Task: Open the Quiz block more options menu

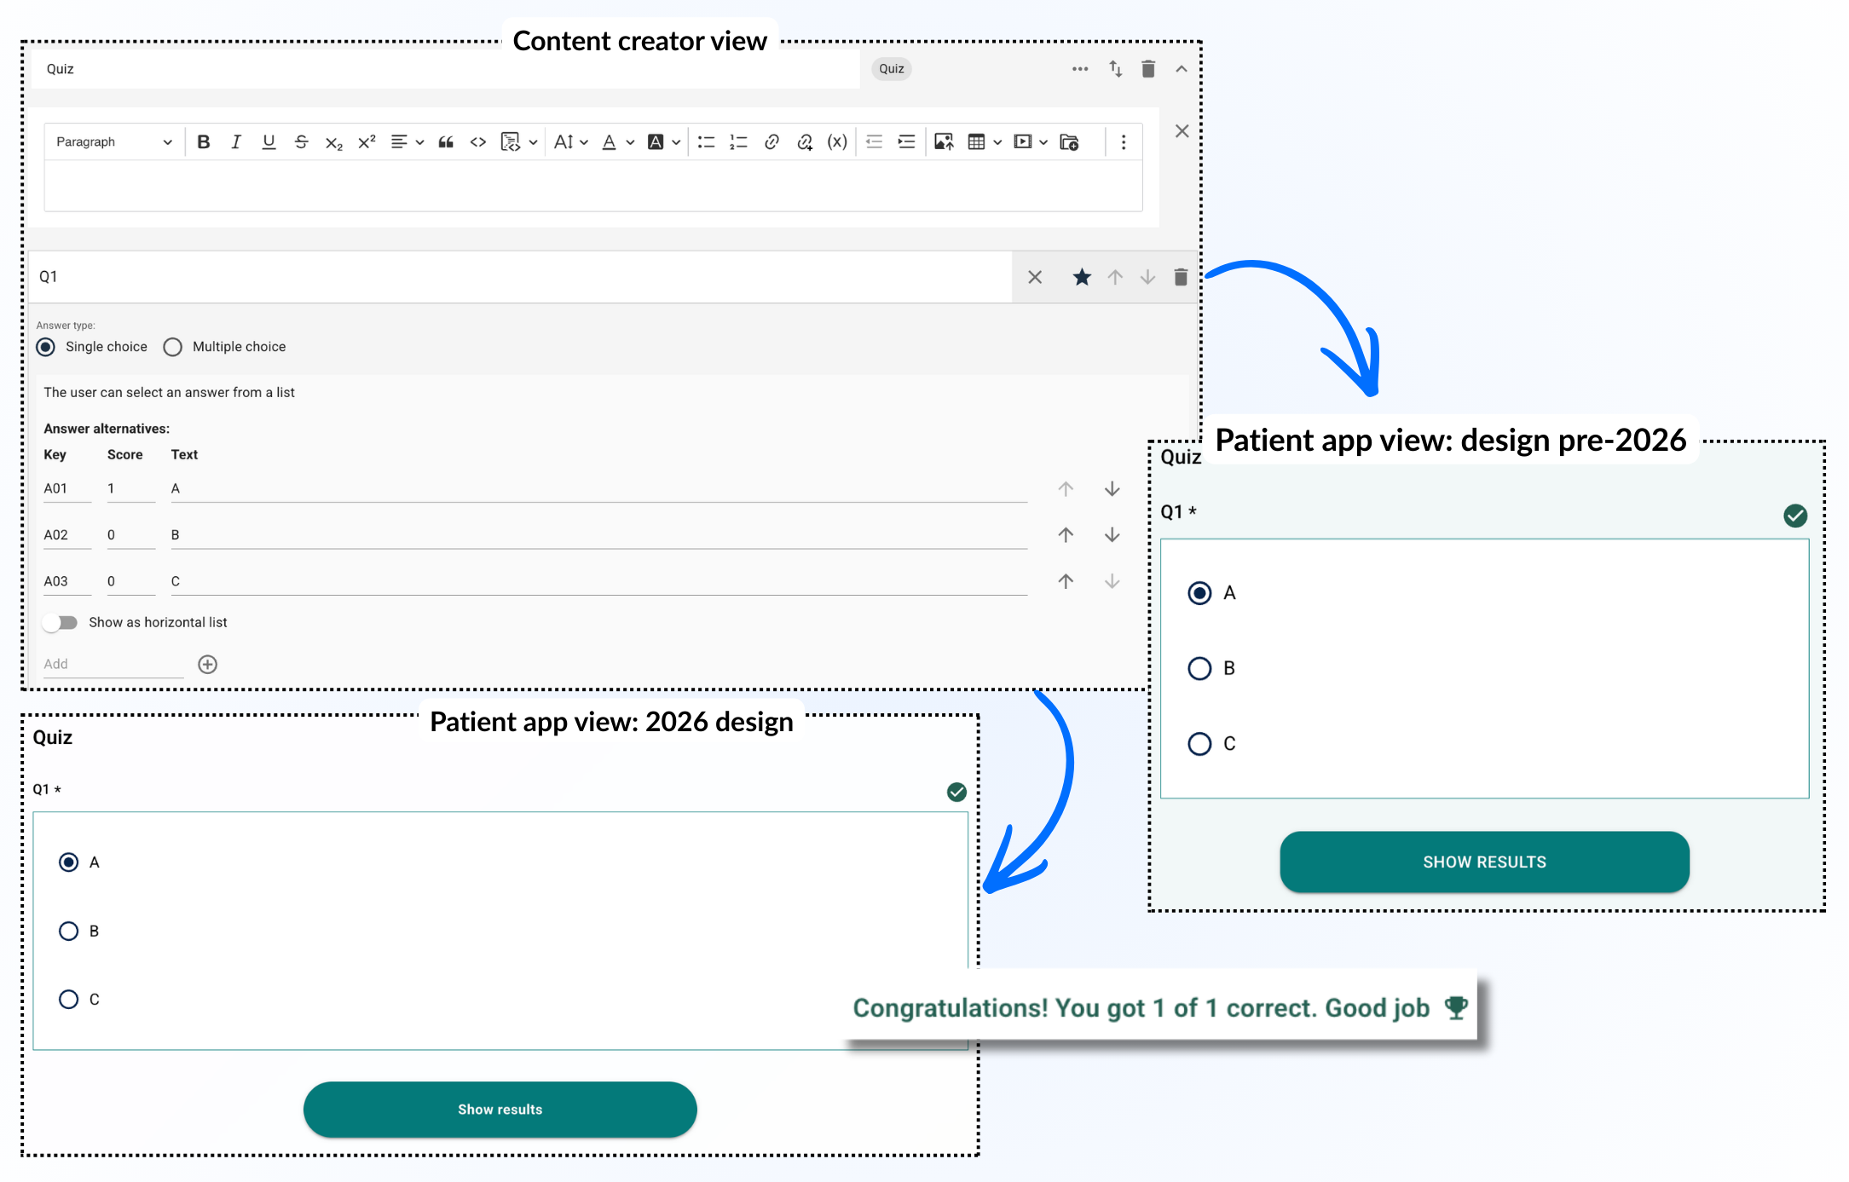Action: [x=1080, y=69]
